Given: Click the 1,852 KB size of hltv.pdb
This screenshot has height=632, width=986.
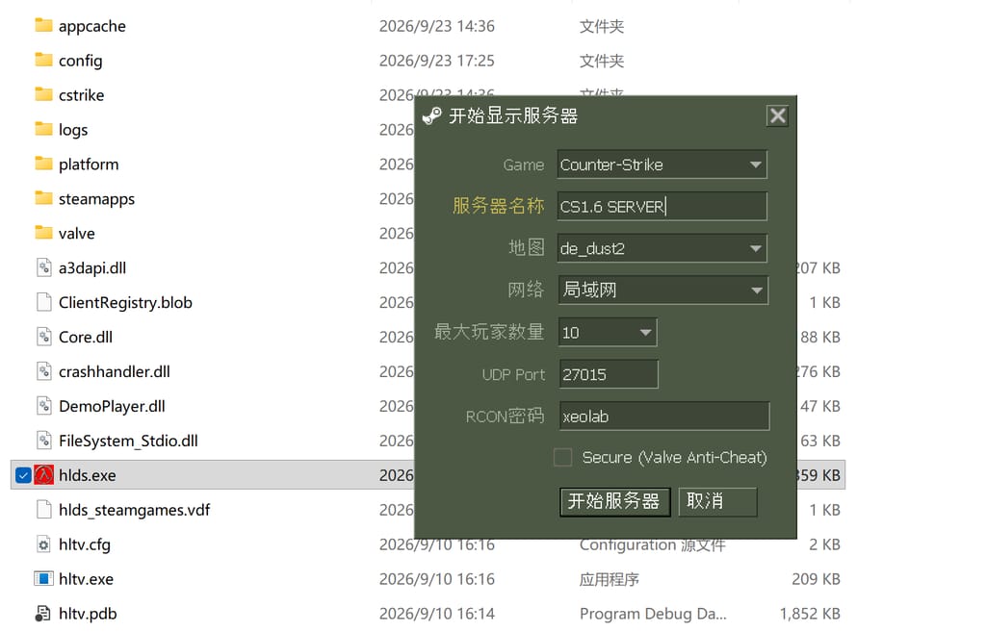Looking at the screenshot, I should tap(810, 614).
